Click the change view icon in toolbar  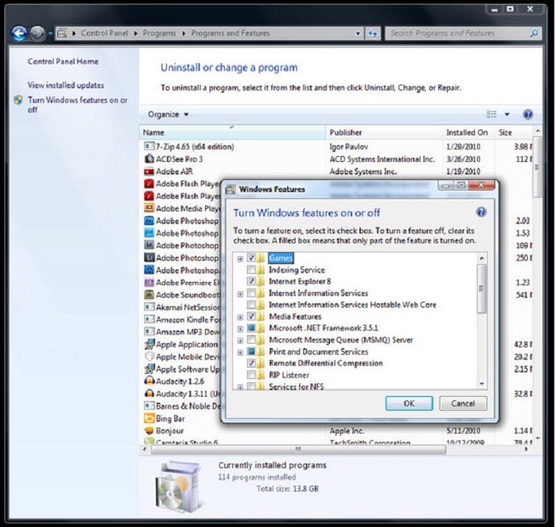point(492,115)
